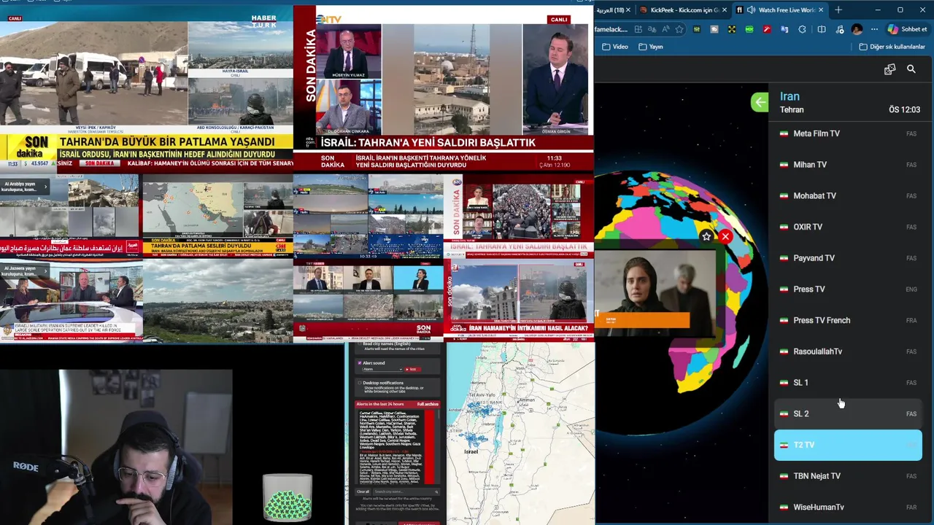Open the search magnifier in the TV site header

click(911, 69)
